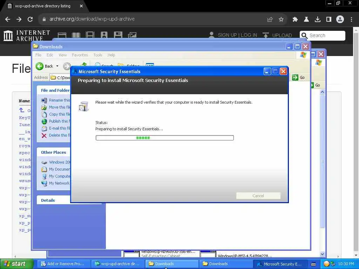The height and width of the screenshot is (269, 359).
Task: Open Chrome extensions puzzle icon
Action: [295, 20]
